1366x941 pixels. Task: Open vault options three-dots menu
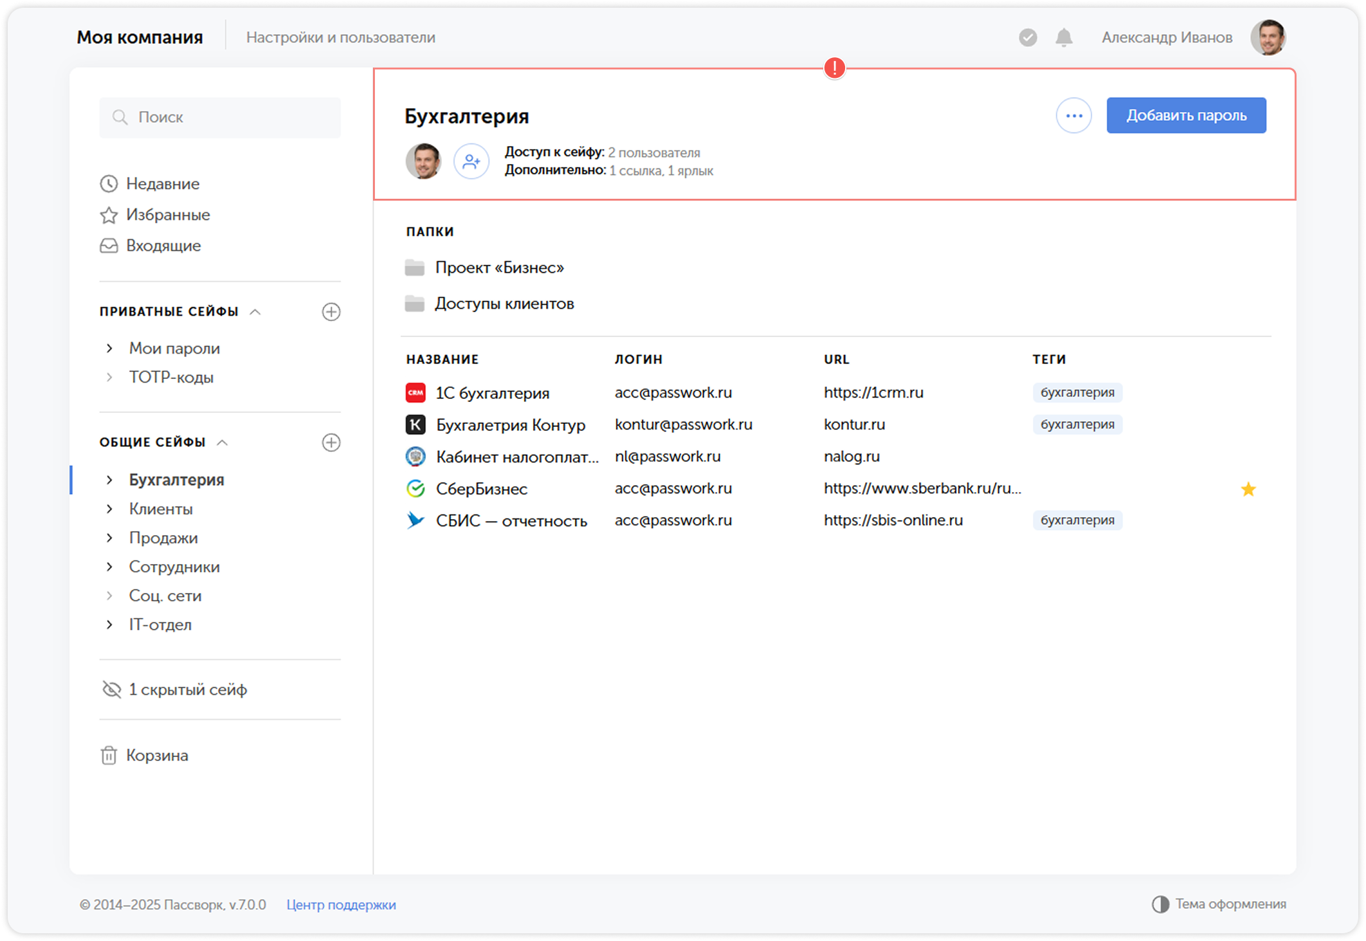(1073, 116)
